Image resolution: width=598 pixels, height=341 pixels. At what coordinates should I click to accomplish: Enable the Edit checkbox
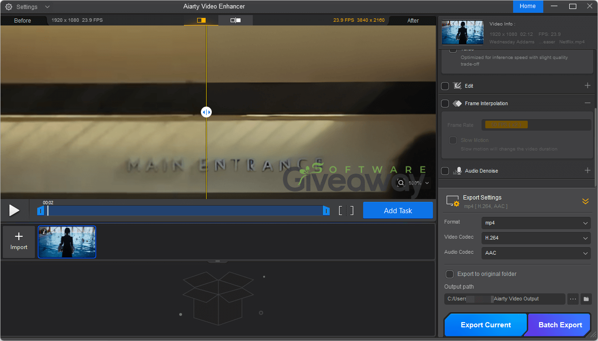(445, 86)
